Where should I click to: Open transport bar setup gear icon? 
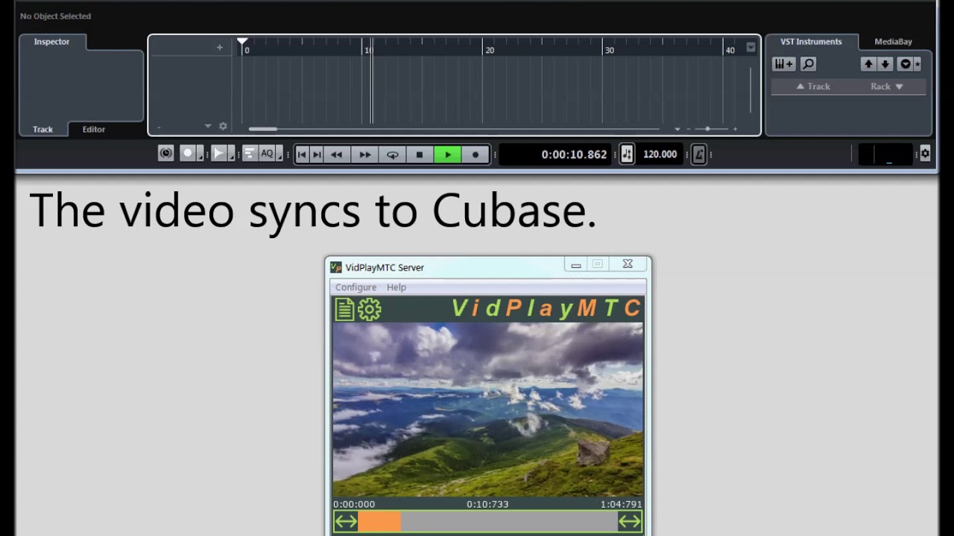click(x=925, y=153)
